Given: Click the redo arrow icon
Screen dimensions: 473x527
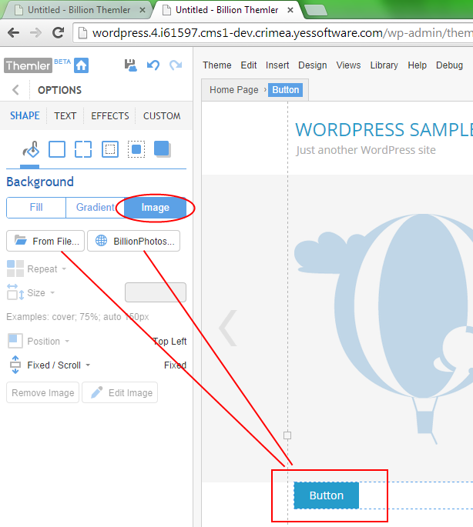Looking at the screenshot, I should tap(176, 65).
